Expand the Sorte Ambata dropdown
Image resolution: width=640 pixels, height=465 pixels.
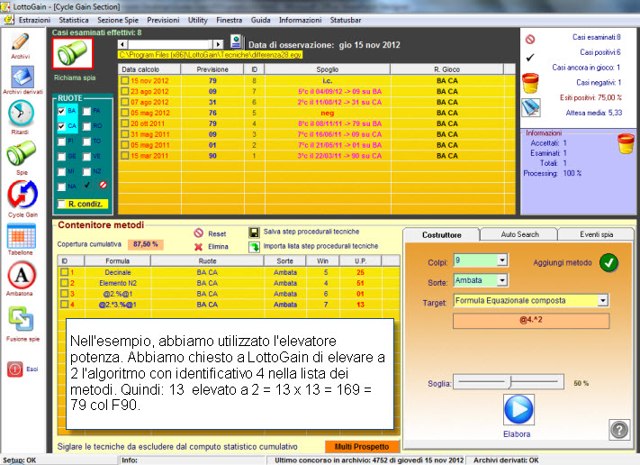pos(502,280)
